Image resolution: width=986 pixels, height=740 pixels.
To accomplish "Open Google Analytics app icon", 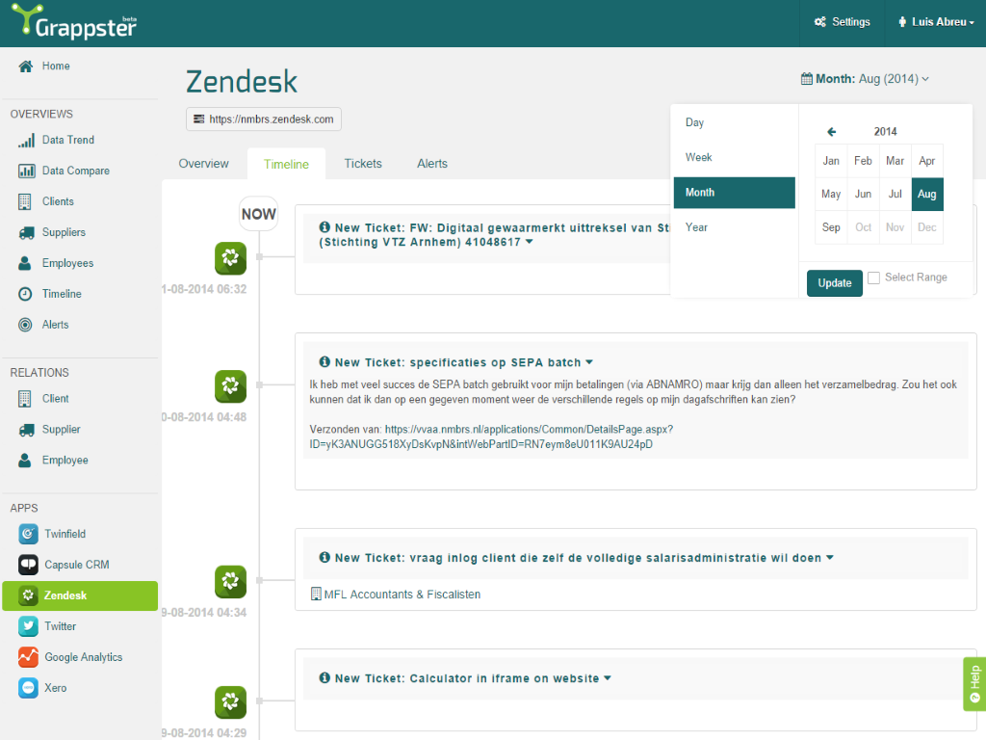I will click(28, 657).
